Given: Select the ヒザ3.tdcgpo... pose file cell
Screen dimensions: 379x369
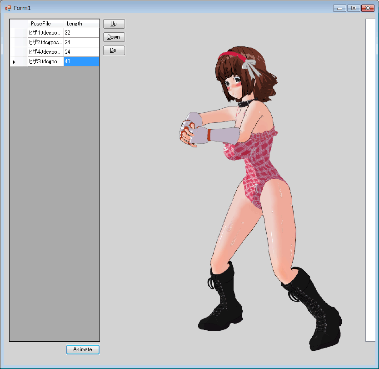Looking at the screenshot, I should 45,61.
